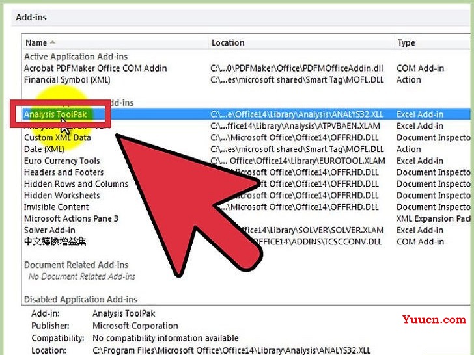Click the Document Related Add-ins group heading
Screen dimensions: 474x355
76,265
